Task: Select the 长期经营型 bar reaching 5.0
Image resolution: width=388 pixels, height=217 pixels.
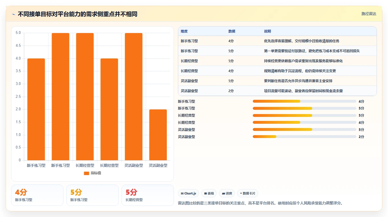Action: pyautogui.click(x=85, y=97)
